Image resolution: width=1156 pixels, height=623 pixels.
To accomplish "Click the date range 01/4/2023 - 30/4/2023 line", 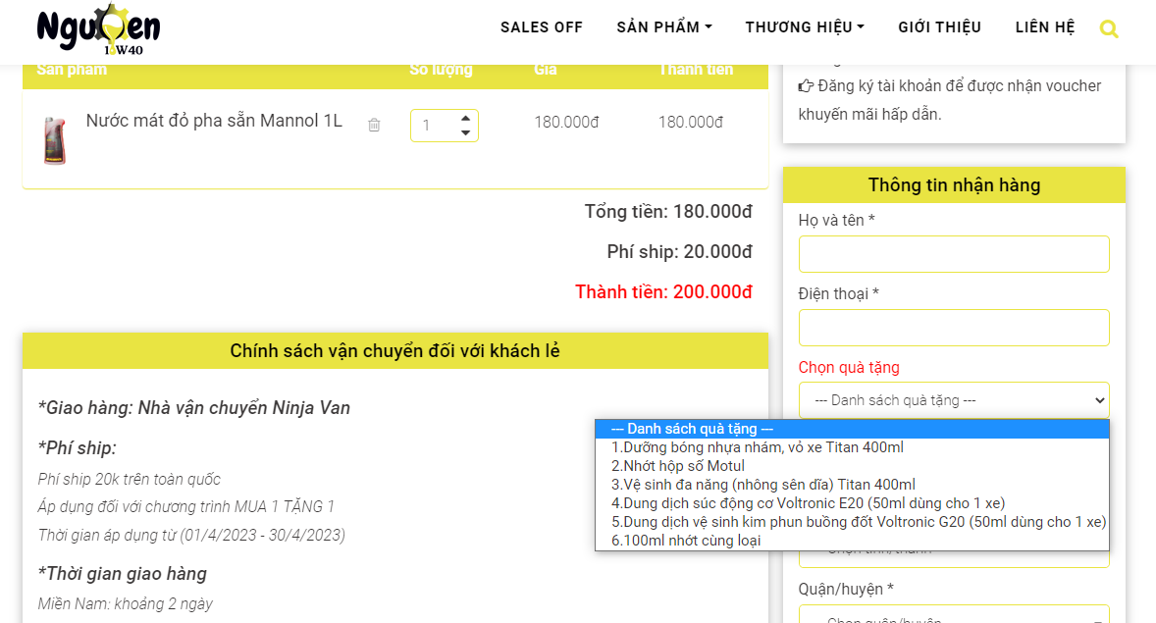I will 191,536.
